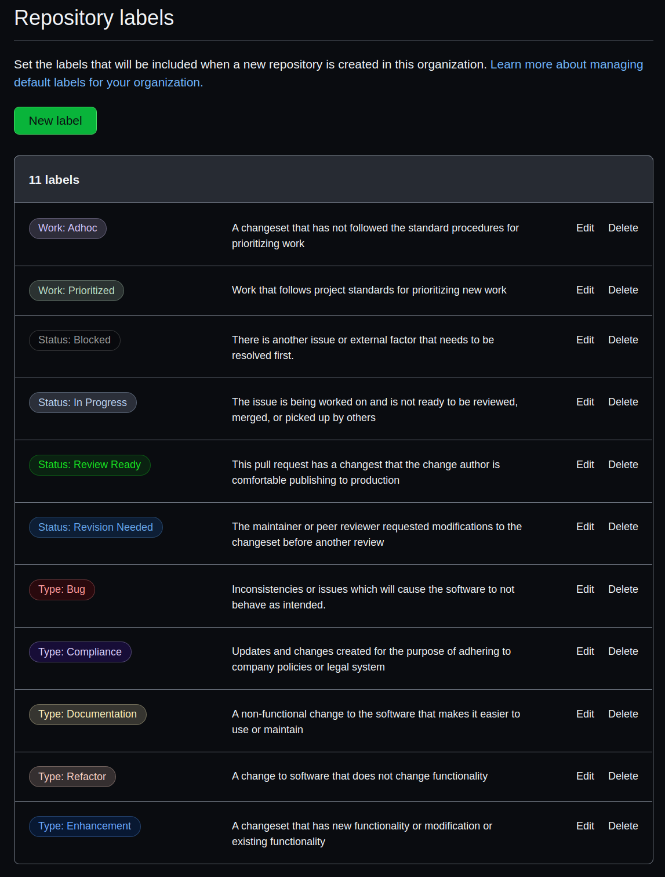The height and width of the screenshot is (877, 665).
Task: Delete the Type: Compliance label
Action: coord(623,651)
